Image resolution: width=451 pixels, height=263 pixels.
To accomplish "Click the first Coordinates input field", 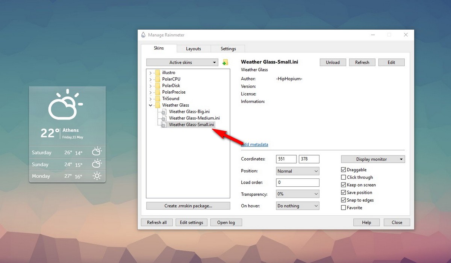I will click(286, 159).
